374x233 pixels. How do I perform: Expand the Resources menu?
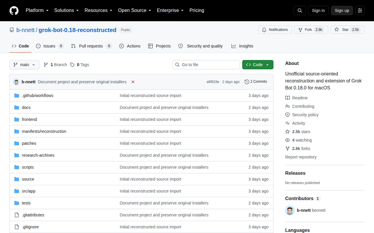(98, 10)
